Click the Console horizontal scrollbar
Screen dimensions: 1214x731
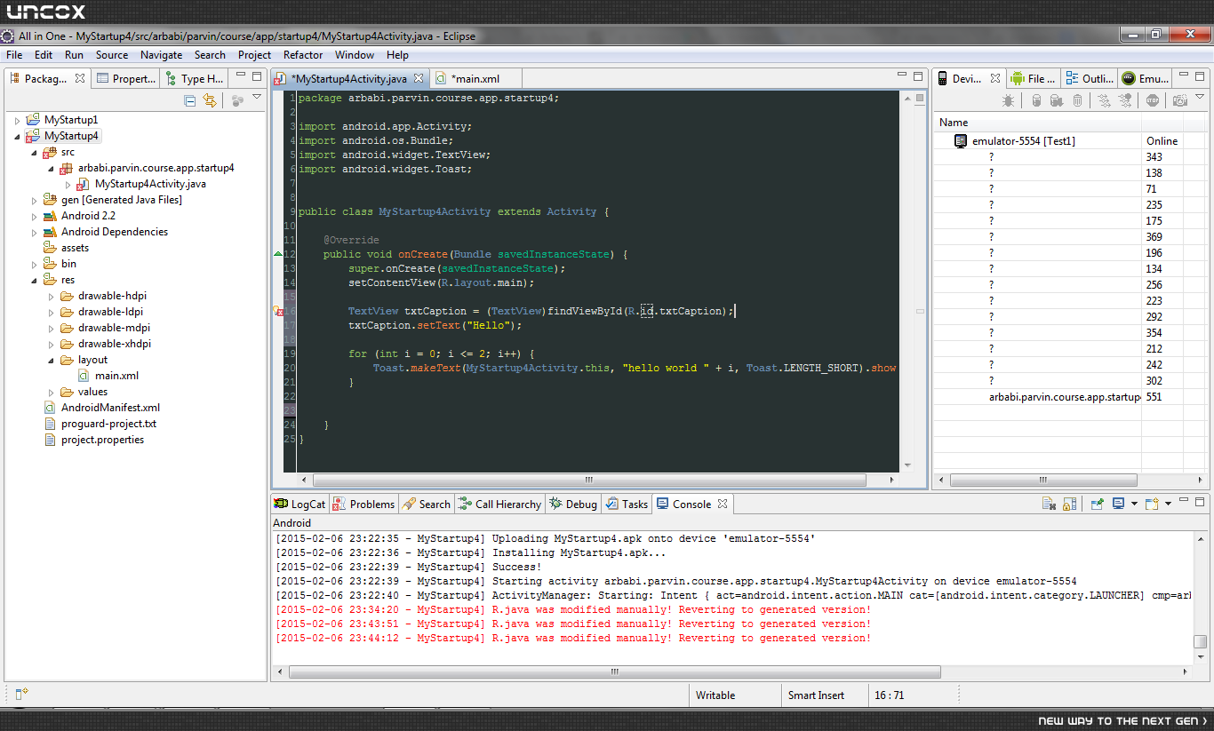613,671
